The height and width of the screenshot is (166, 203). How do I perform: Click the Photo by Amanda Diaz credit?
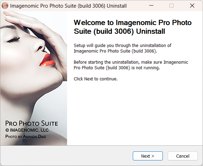[26, 136]
